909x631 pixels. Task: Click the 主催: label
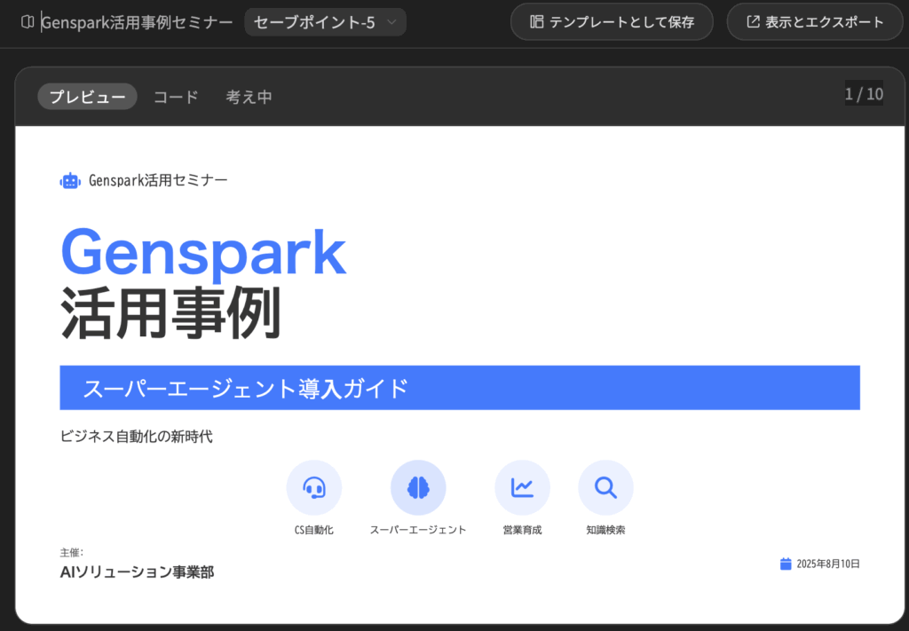click(x=71, y=553)
